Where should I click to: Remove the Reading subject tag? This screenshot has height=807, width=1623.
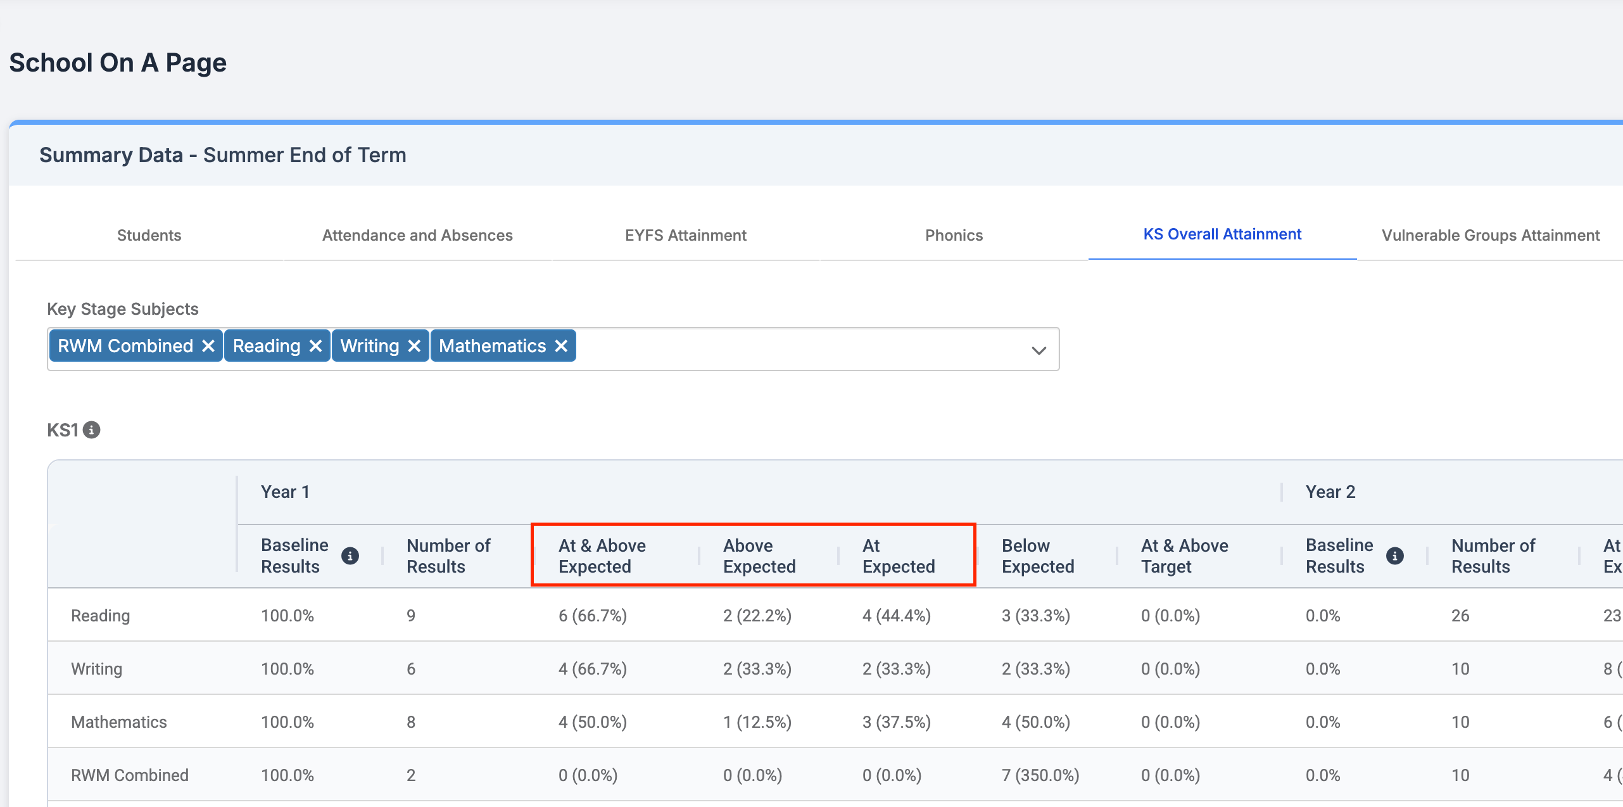click(315, 346)
